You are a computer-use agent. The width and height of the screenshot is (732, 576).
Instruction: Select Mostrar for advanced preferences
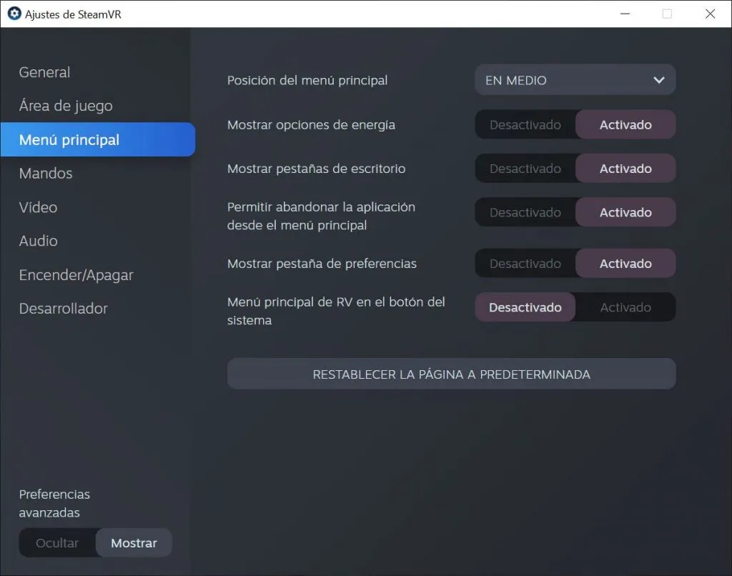(x=134, y=543)
